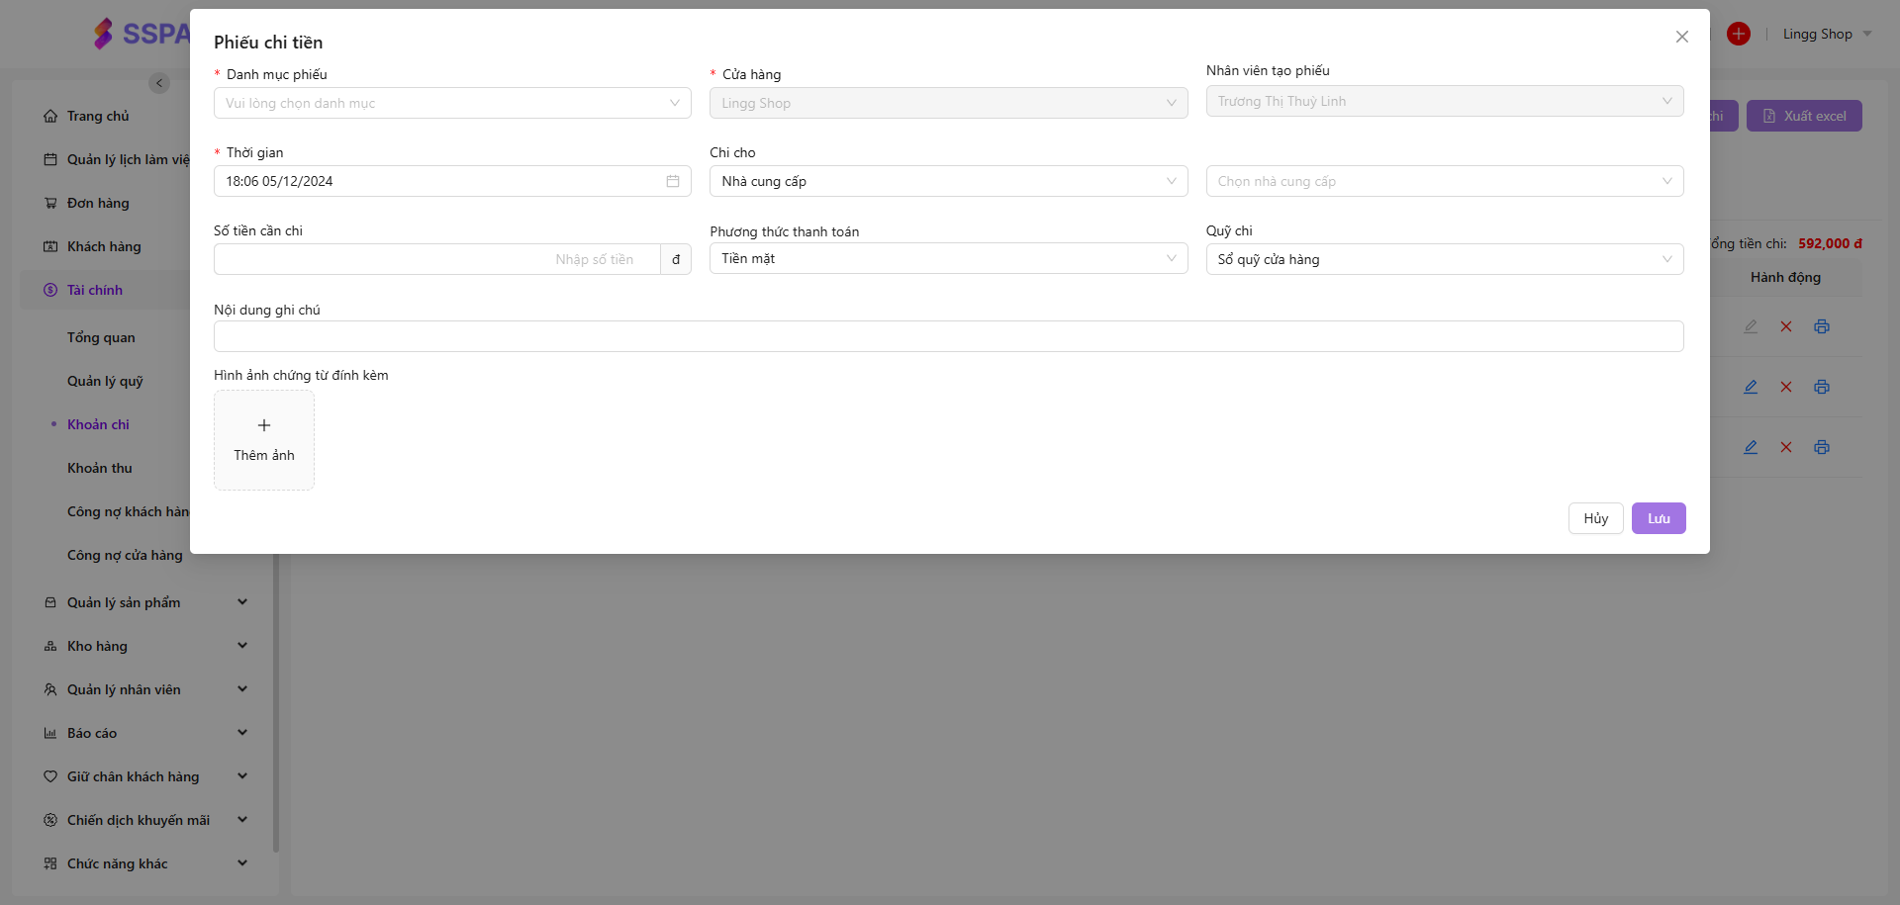
Task: Open the Phương thức thanh toán dropdown
Action: [948, 258]
